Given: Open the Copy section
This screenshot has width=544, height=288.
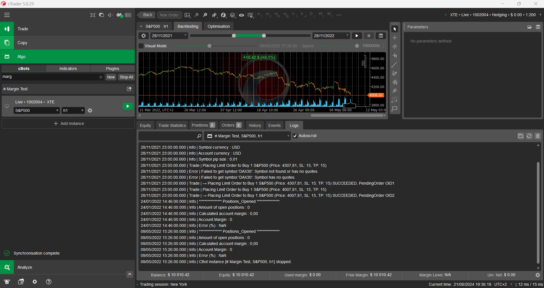Looking at the screenshot, I should [x=67, y=43].
